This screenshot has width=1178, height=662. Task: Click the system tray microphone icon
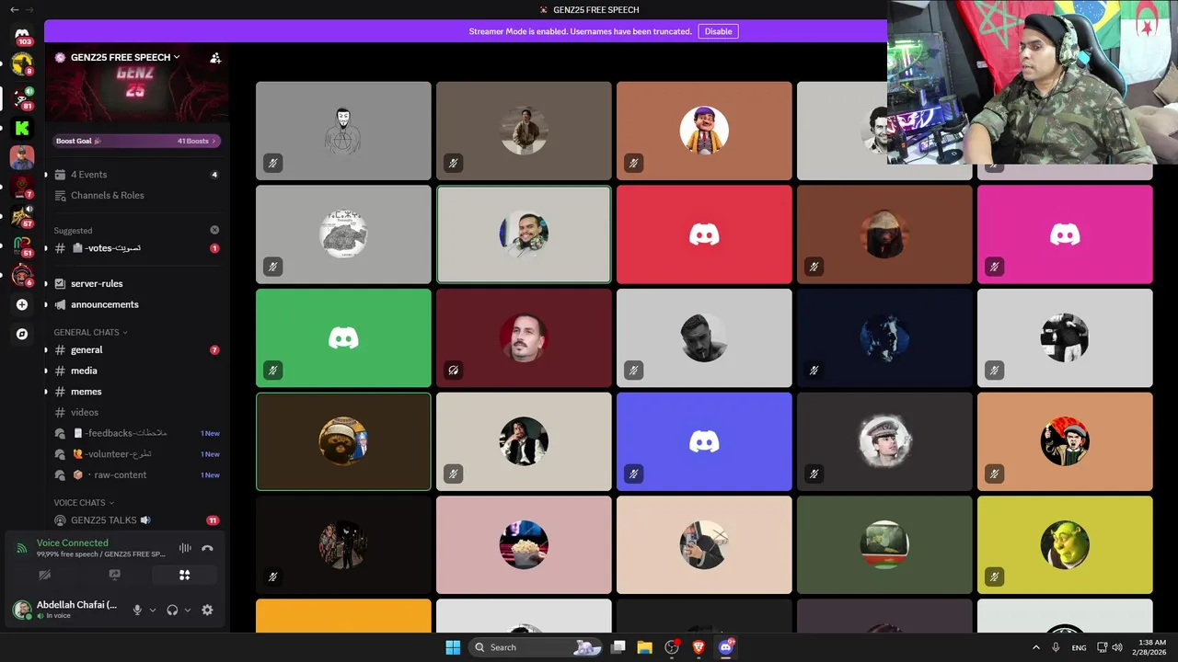tap(1056, 647)
